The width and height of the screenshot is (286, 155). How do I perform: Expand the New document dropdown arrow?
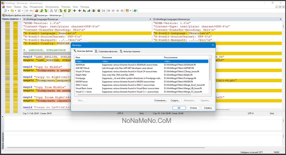(x=8, y=11)
